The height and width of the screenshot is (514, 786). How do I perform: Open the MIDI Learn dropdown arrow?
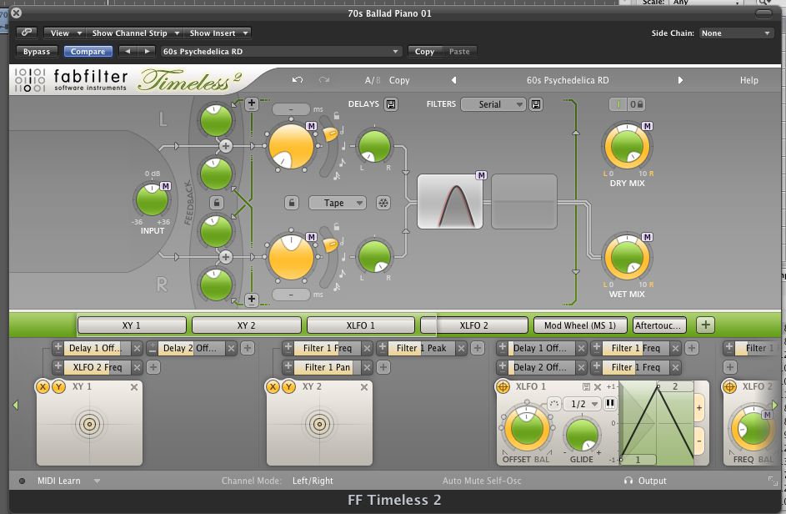click(97, 481)
